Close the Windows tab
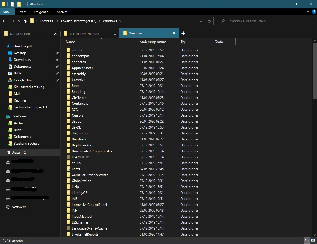This screenshot has width=317, height=244. tap(174, 33)
